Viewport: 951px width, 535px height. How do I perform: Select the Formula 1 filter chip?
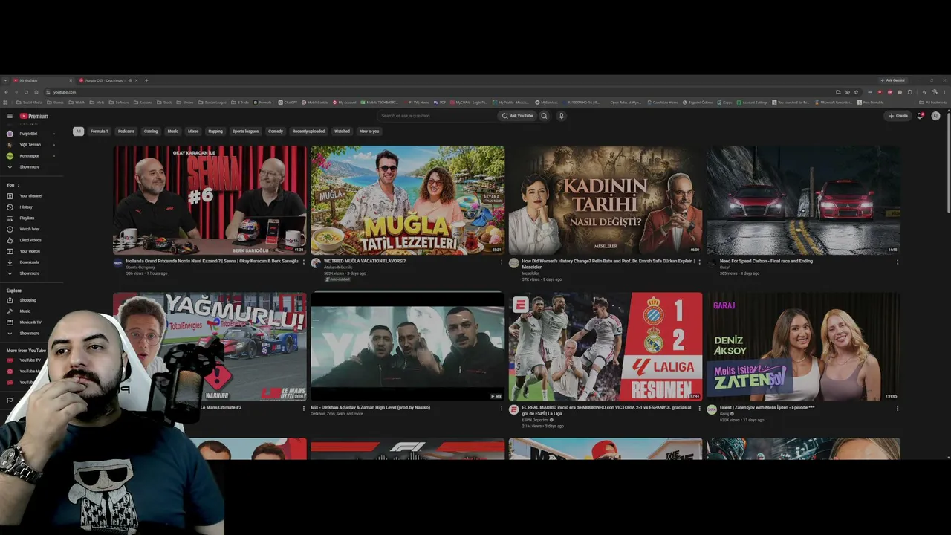[x=99, y=132]
